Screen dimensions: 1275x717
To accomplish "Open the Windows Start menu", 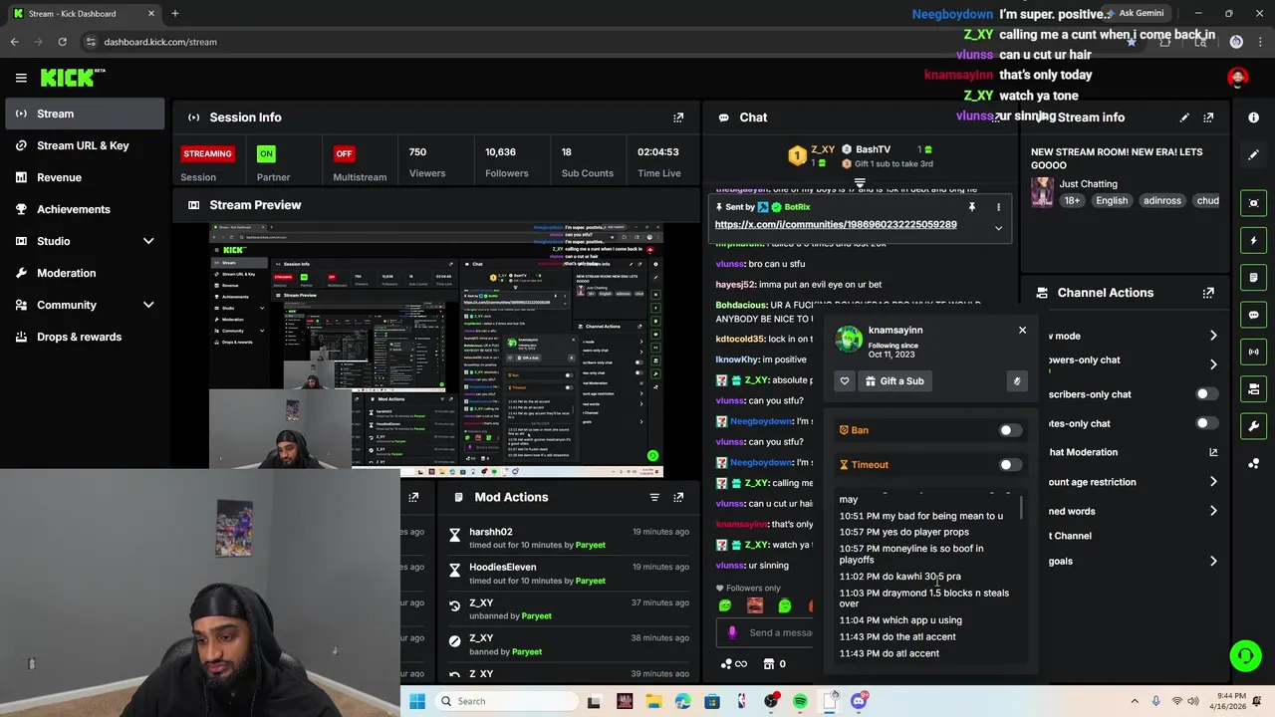I will (x=417, y=701).
